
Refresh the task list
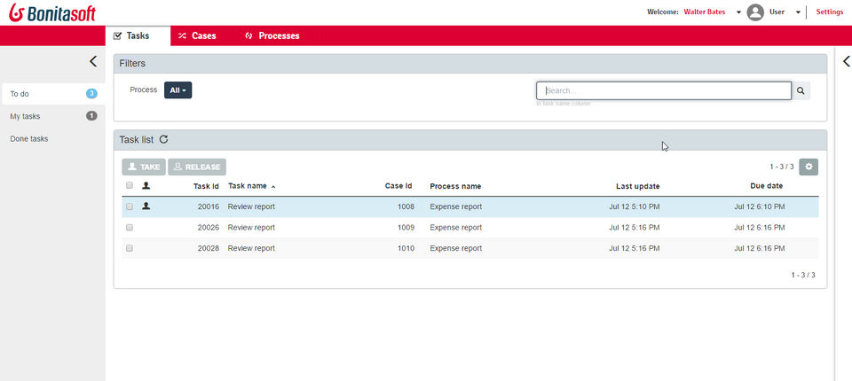[x=163, y=139]
